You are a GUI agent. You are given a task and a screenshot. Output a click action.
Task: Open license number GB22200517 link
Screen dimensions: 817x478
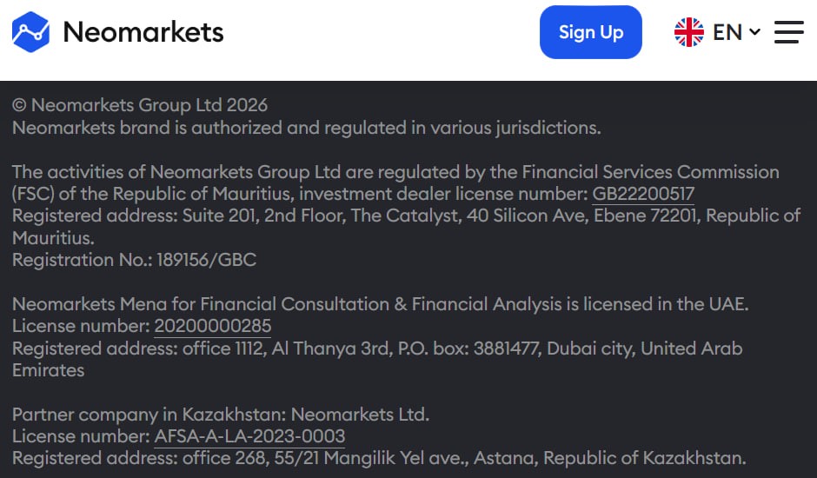coord(643,194)
